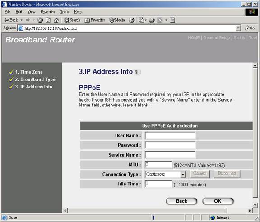Click the vertical scrollbar down arrow
The width and height of the screenshot is (260, 222).
click(x=255, y=205)
